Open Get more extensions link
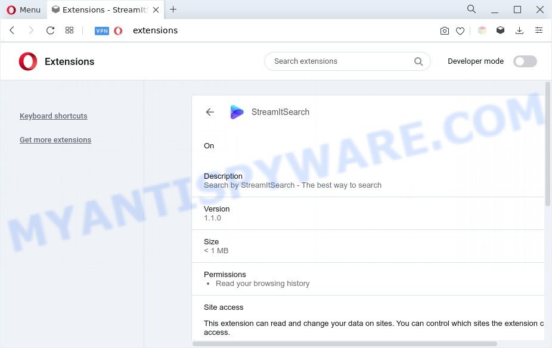552x348 pixels. coord(55,139)
